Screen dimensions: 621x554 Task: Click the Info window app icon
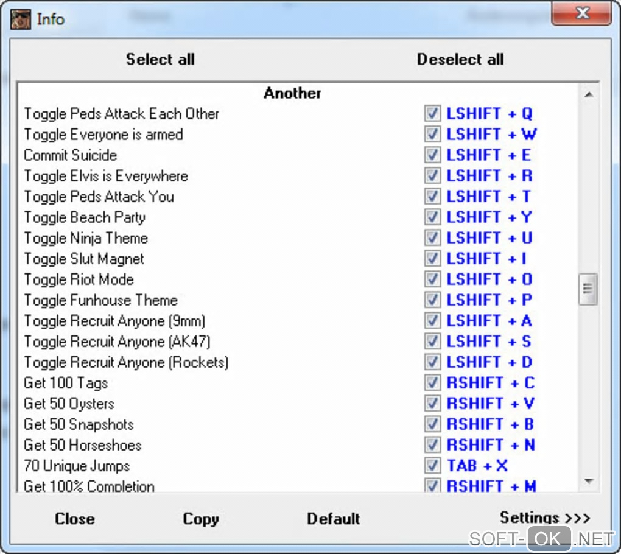tap(21, 19)
